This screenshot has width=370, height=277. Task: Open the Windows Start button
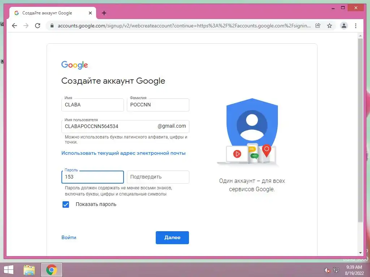click(x=9, y=270)
